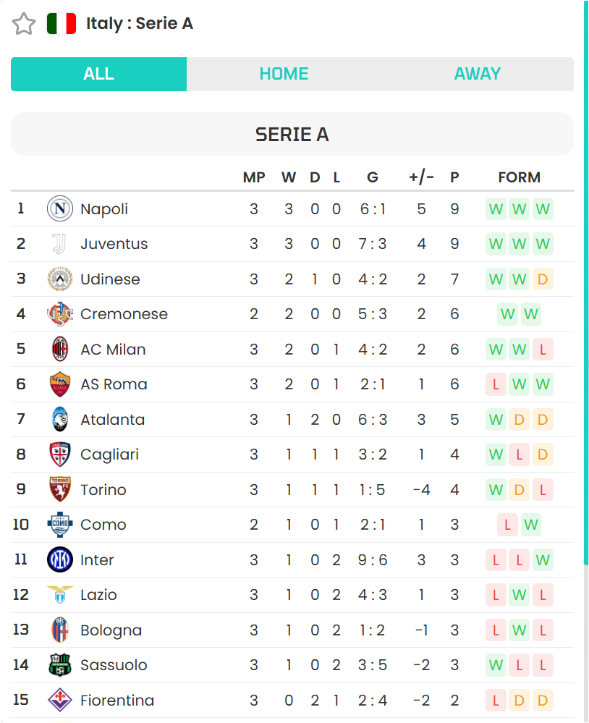Click Cagliari's orange D form badge
Screen dimensions: 589x723
(x=543, y=454)
